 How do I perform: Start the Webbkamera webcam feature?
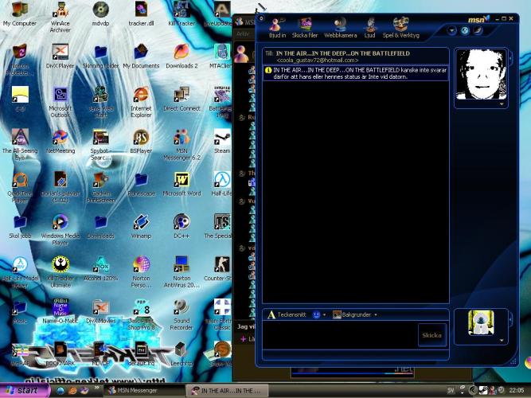click(341, 28)
